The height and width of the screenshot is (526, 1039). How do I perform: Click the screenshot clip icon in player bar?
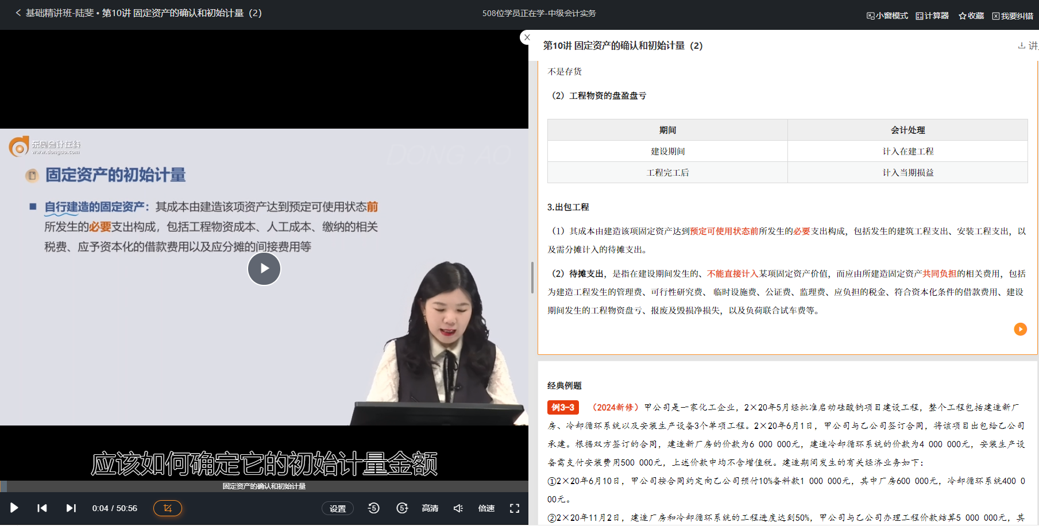pos(167,508)
